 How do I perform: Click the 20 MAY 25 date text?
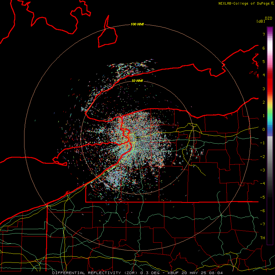(194, 273)
